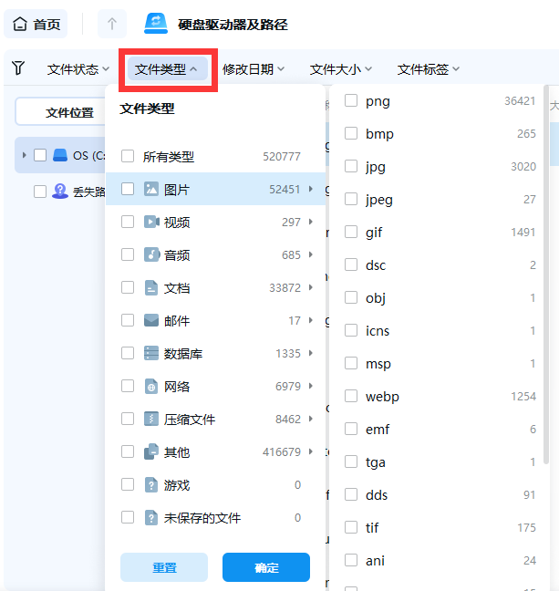Collapse the 文件类型 filter dropdown

pos(168,69)
